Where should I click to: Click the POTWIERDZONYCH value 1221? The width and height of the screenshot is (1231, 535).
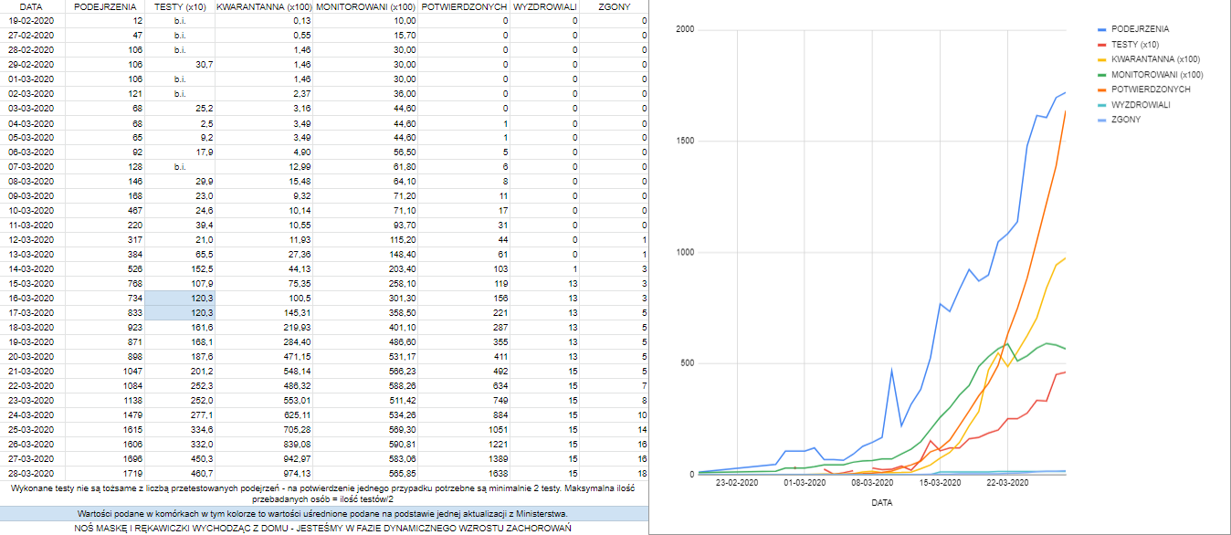497,445
